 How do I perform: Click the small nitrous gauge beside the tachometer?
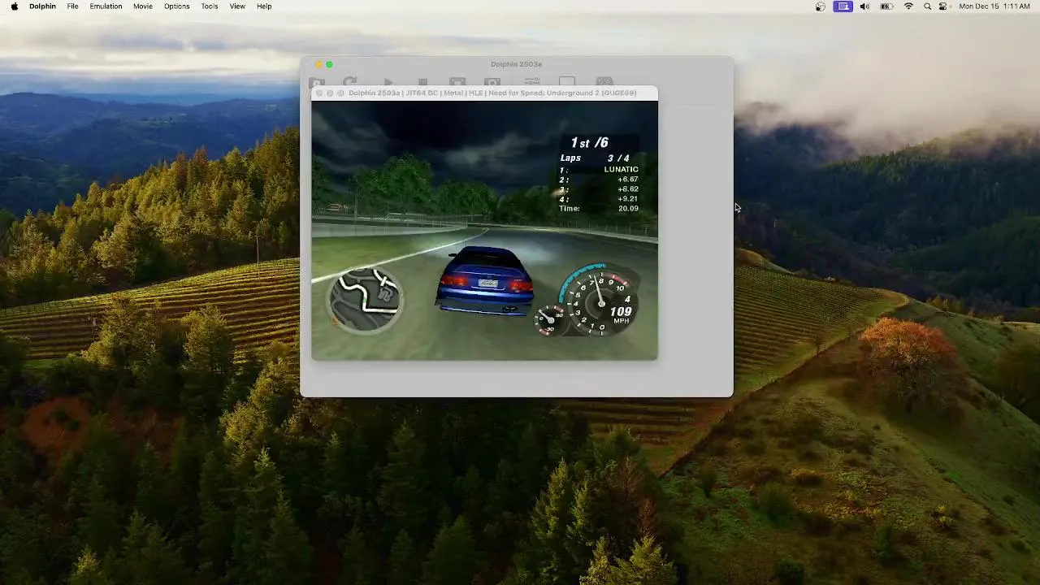(x=550, y=319)
